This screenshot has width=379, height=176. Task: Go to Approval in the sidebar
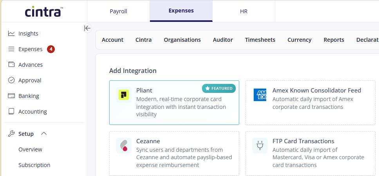coord(30,80)
